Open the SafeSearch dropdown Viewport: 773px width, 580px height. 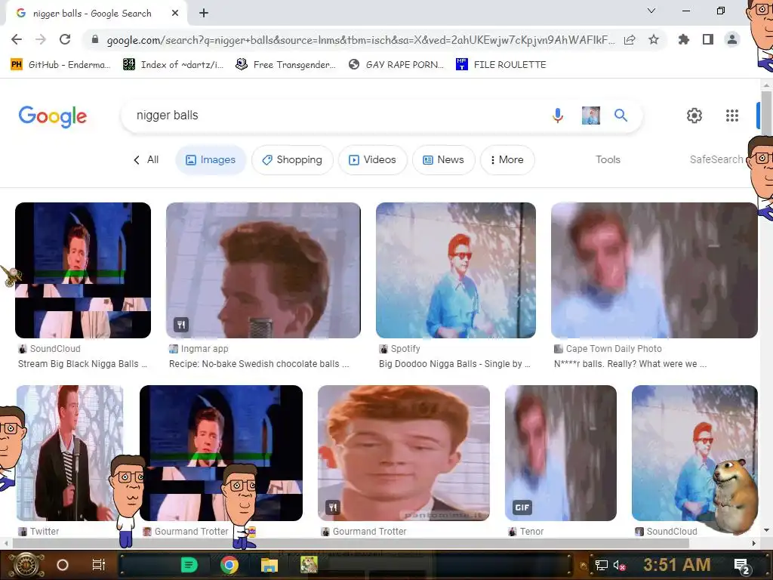(716, 160)
